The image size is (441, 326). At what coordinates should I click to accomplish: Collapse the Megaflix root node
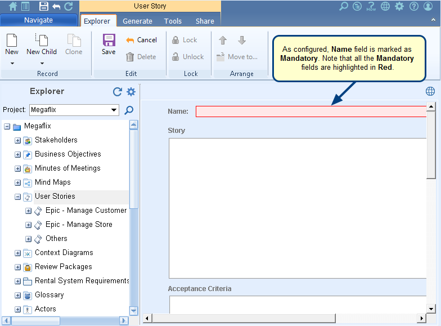(7, 127)
